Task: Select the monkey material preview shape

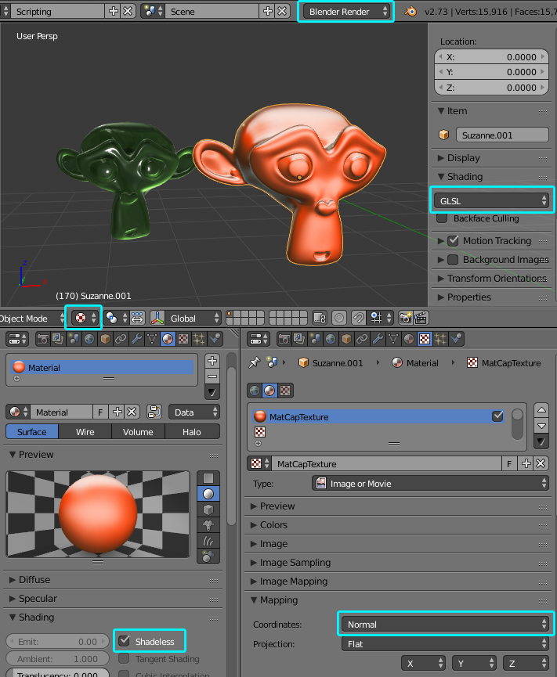Action: 208,525
